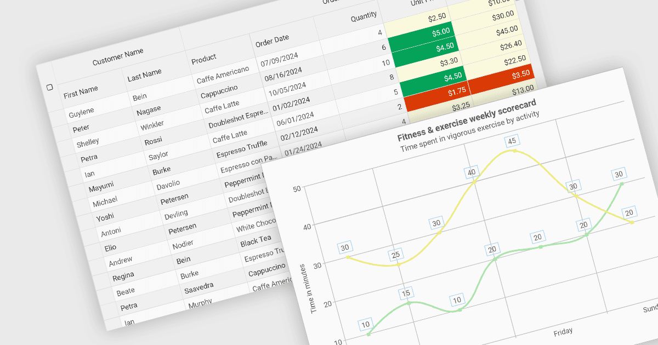Click the "50" value axis label
Viewport: 658px width, 345px height.
coord(298,189)
